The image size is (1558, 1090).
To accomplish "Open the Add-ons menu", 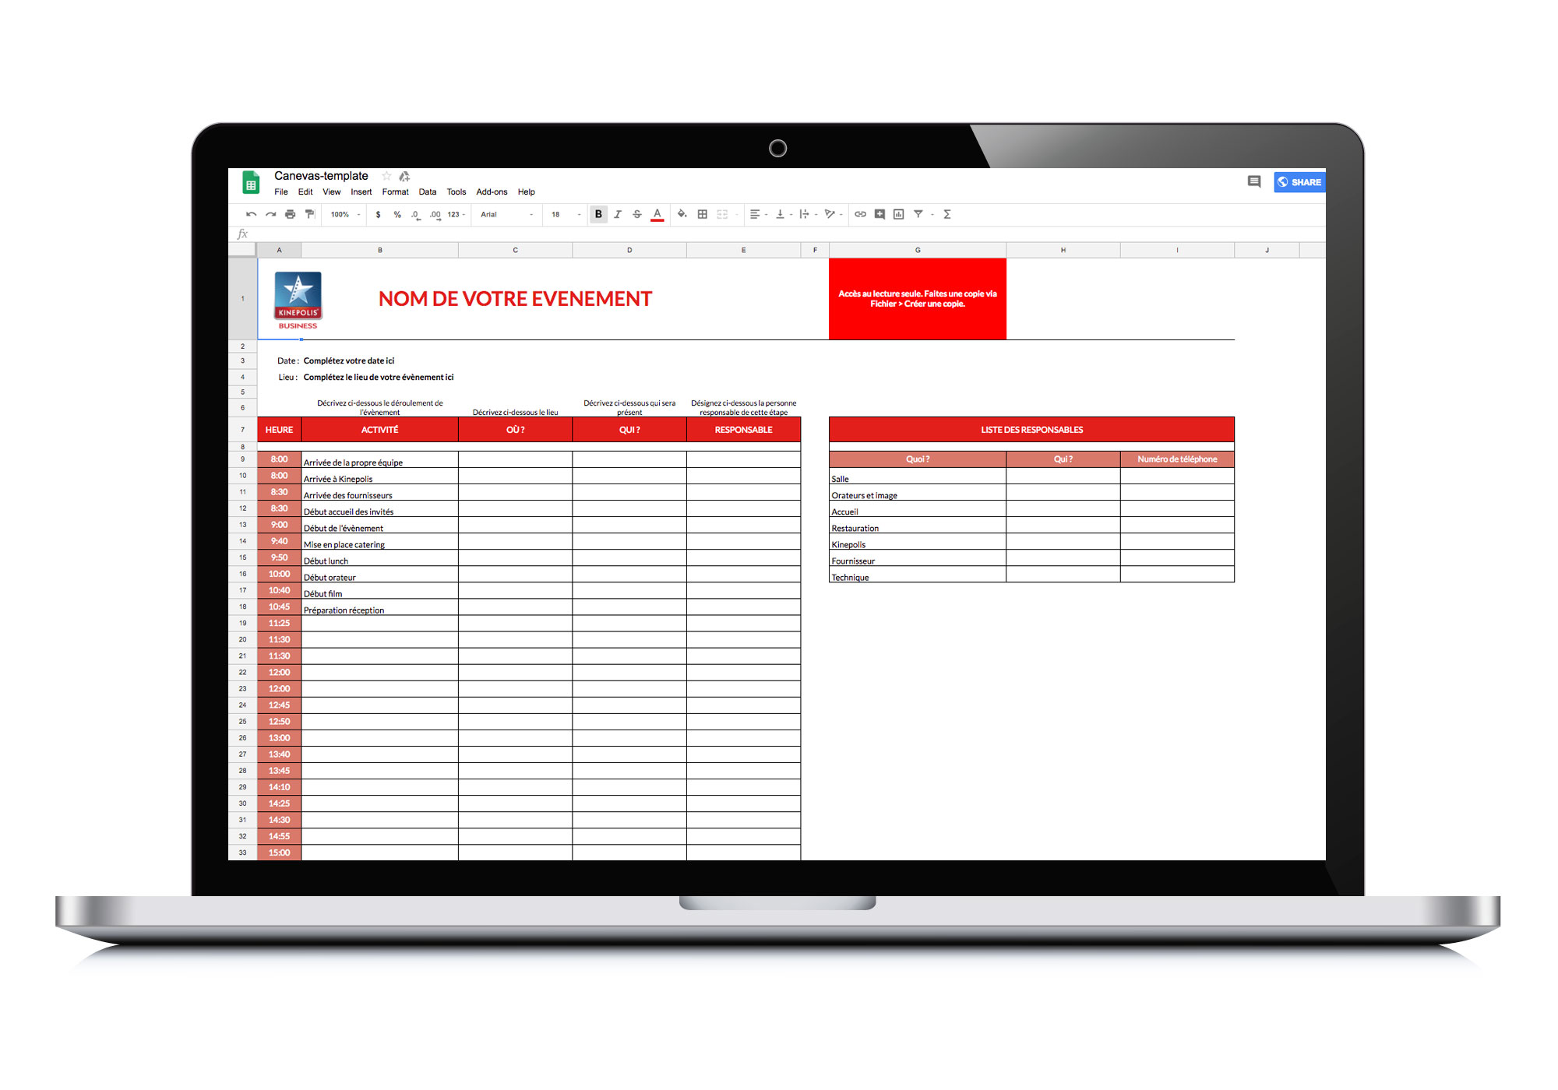I will pos(492,192).
